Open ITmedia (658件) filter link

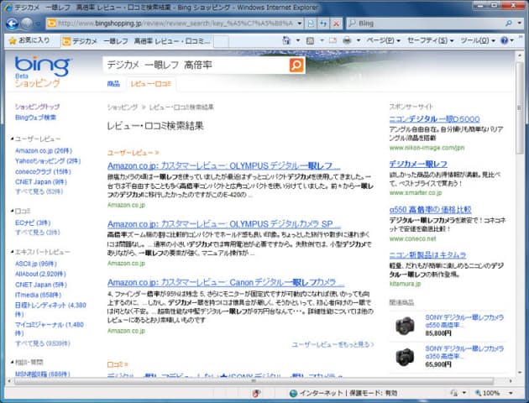coord(38,295)
